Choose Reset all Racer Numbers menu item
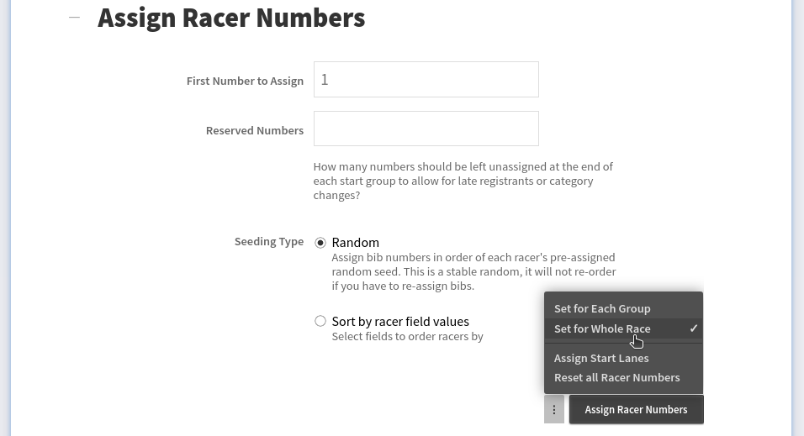804x436 pixels. [x=616, y=377]
